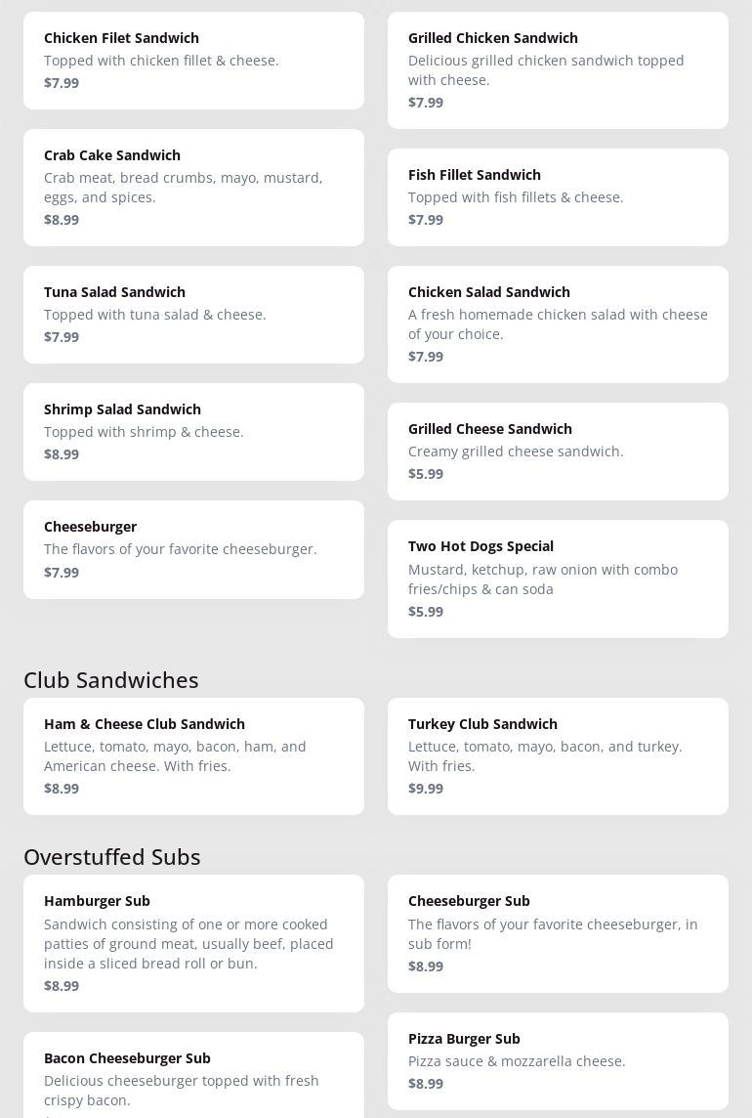Choose the Two Hot Dogs Special

pos(558,579)
